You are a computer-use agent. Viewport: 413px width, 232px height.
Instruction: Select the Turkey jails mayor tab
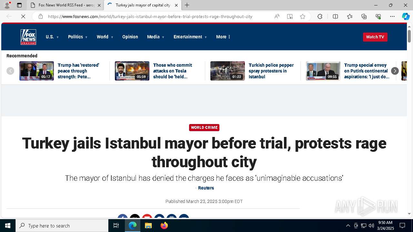click(142, 5)
